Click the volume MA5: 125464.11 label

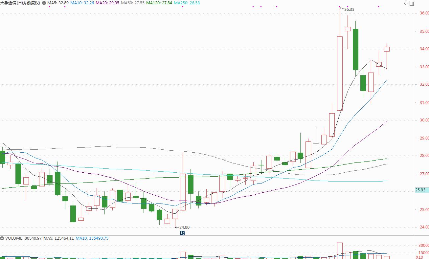click(59, 238)
